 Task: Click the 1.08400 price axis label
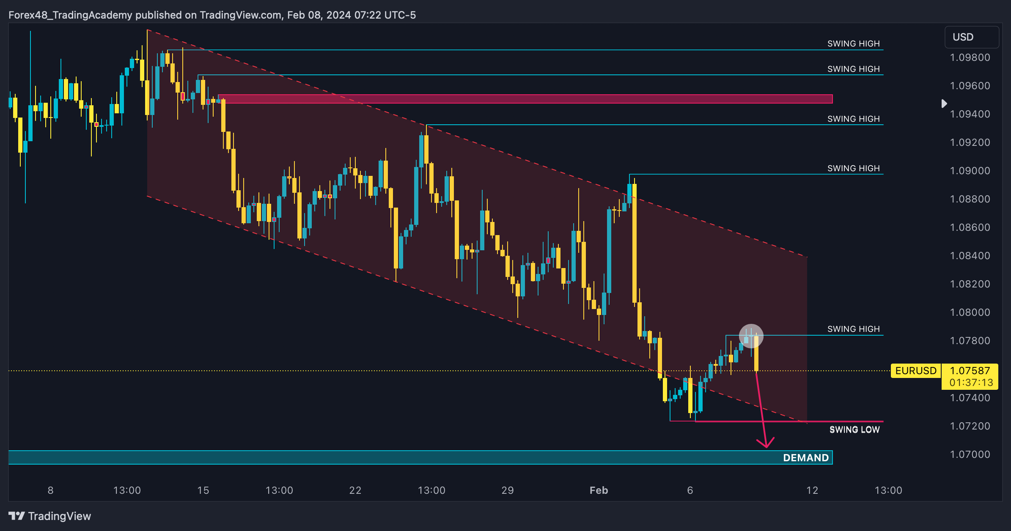970,256
